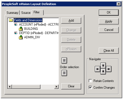123x99 pixels.
Task: Select the BUILDING tree entry
Action: coord(31,29)
